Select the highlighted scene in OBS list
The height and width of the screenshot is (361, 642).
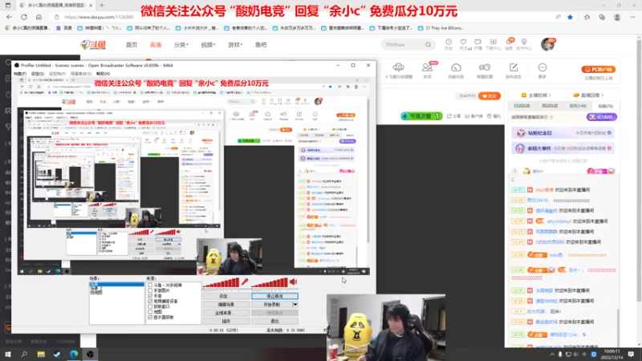point(116,284)
